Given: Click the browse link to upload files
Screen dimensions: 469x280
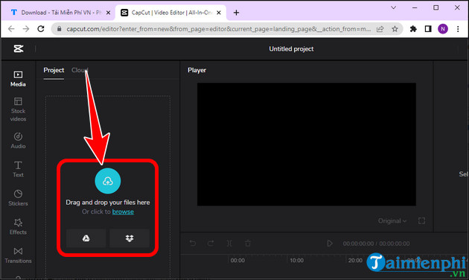Looking at the screenshot, I should [x=123, y=211].
